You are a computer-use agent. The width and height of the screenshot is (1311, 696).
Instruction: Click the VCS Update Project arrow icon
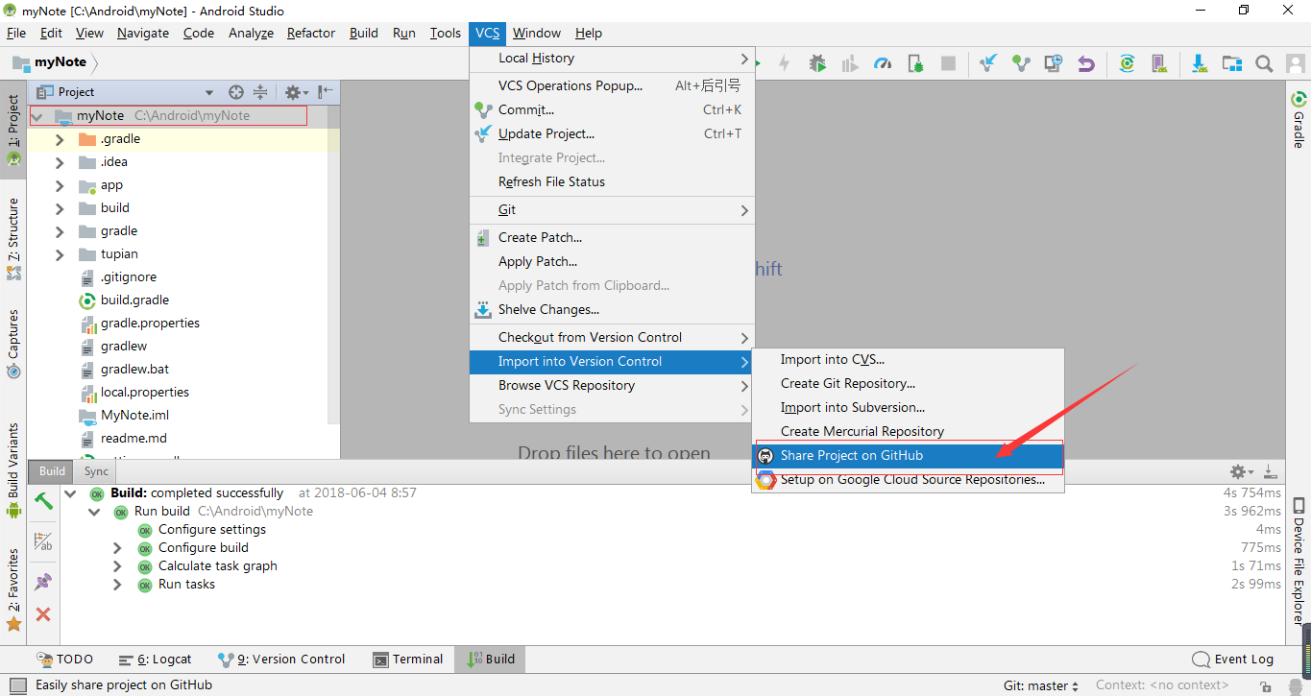[988, 63]
